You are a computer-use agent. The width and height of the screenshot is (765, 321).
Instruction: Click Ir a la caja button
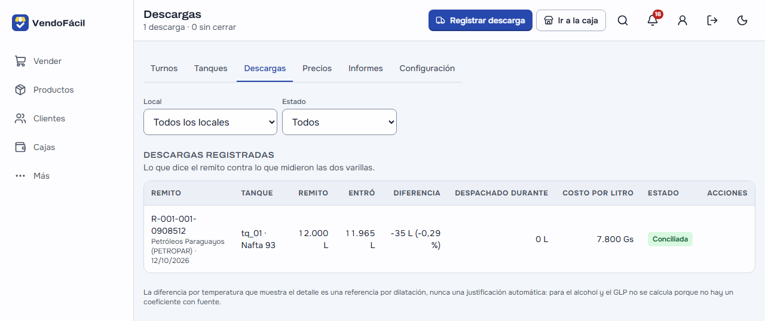pyautogui.click(x=571, y=20)
